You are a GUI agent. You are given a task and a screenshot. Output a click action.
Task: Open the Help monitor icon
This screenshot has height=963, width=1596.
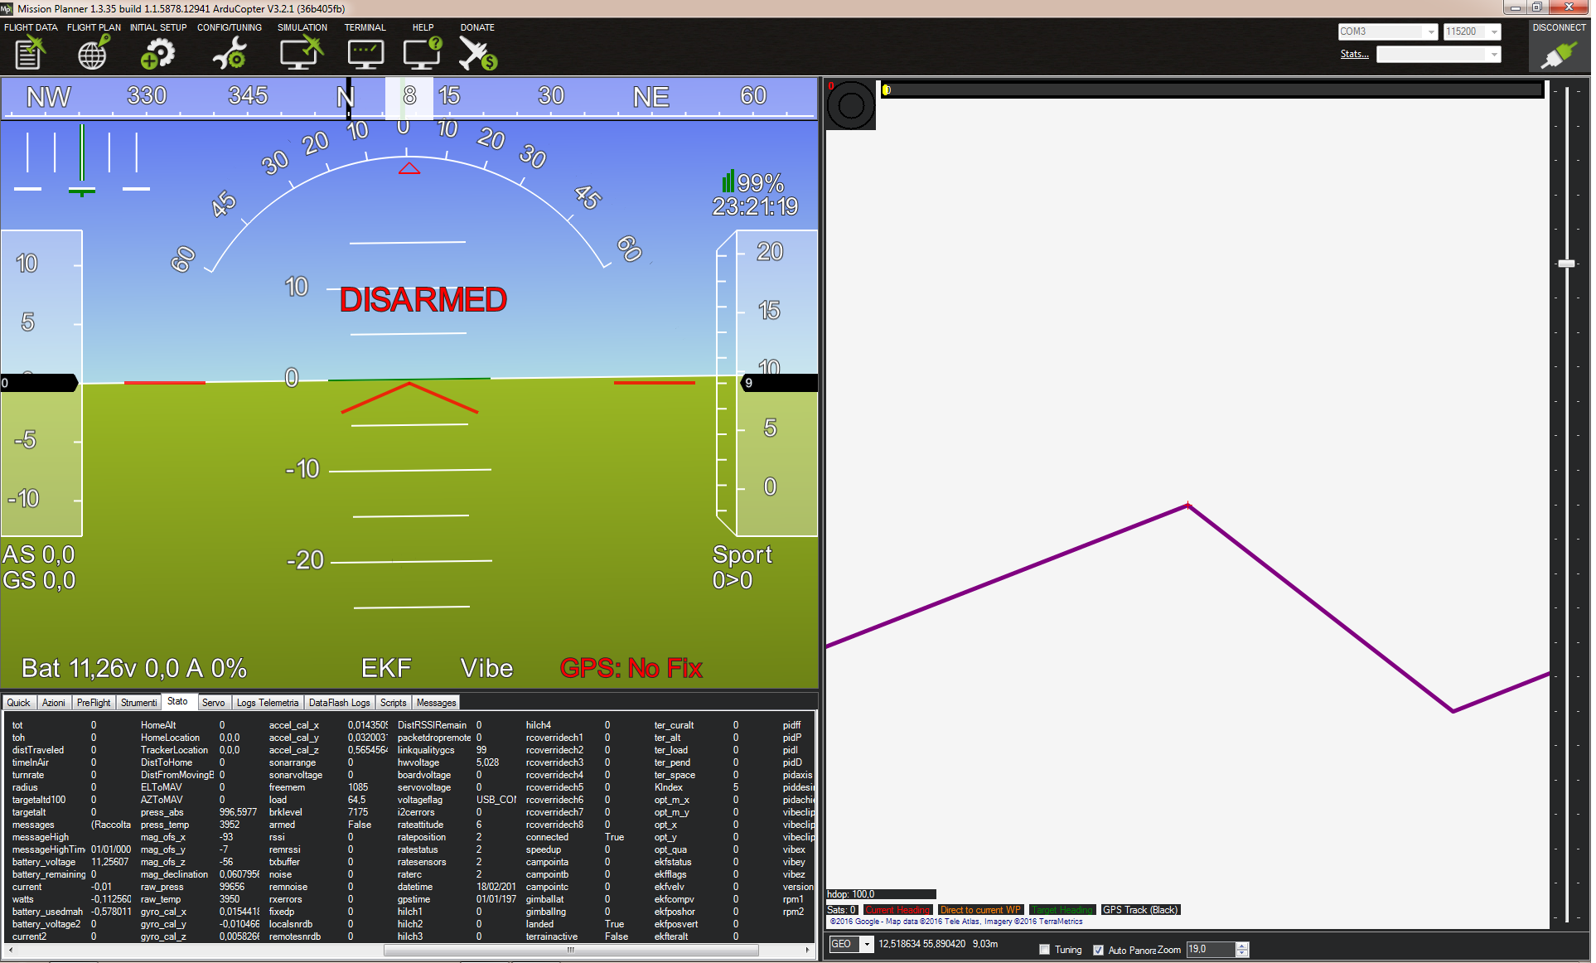pos(423,55)
